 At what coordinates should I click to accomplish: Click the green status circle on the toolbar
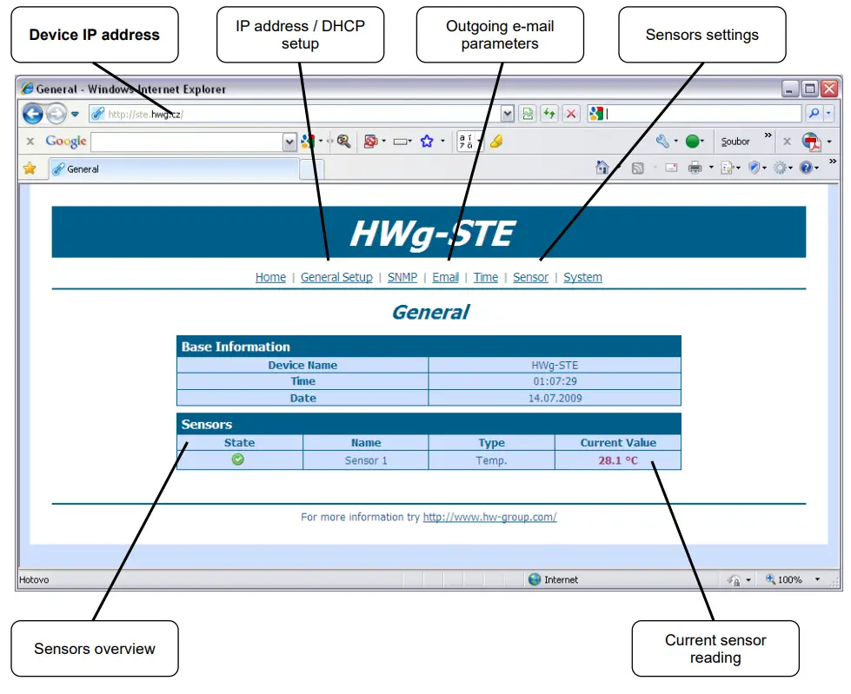(x=692, y=141)
